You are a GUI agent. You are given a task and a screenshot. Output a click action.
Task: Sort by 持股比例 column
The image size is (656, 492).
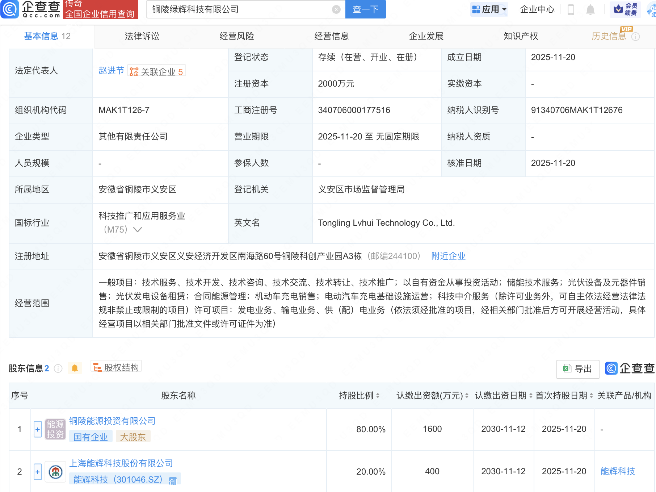pyautogui.click(x=378, y=396)
